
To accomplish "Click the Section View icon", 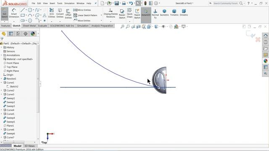I will coord(138,26).
